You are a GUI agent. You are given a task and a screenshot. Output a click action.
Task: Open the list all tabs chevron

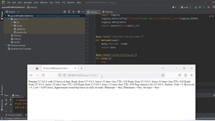point(163,68)
